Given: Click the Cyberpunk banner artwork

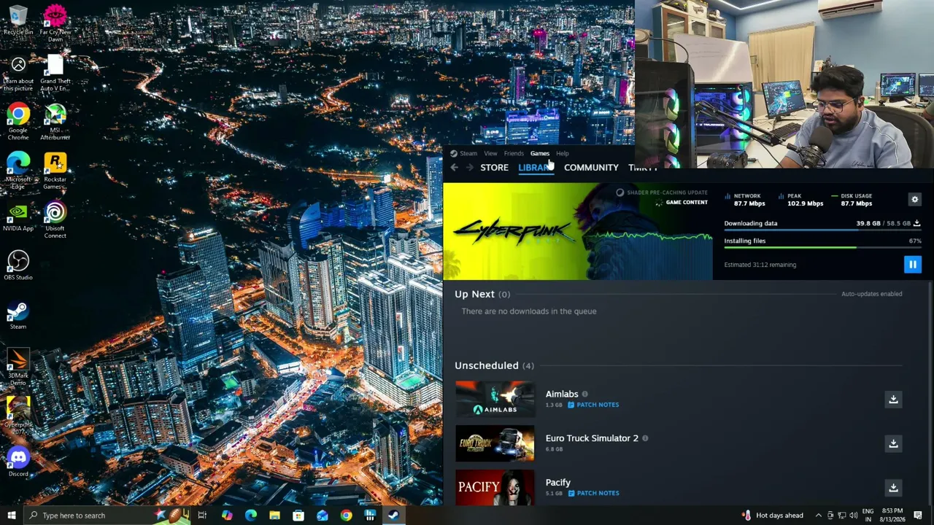Looking at the screenshot, I should (x=578, y=230).
